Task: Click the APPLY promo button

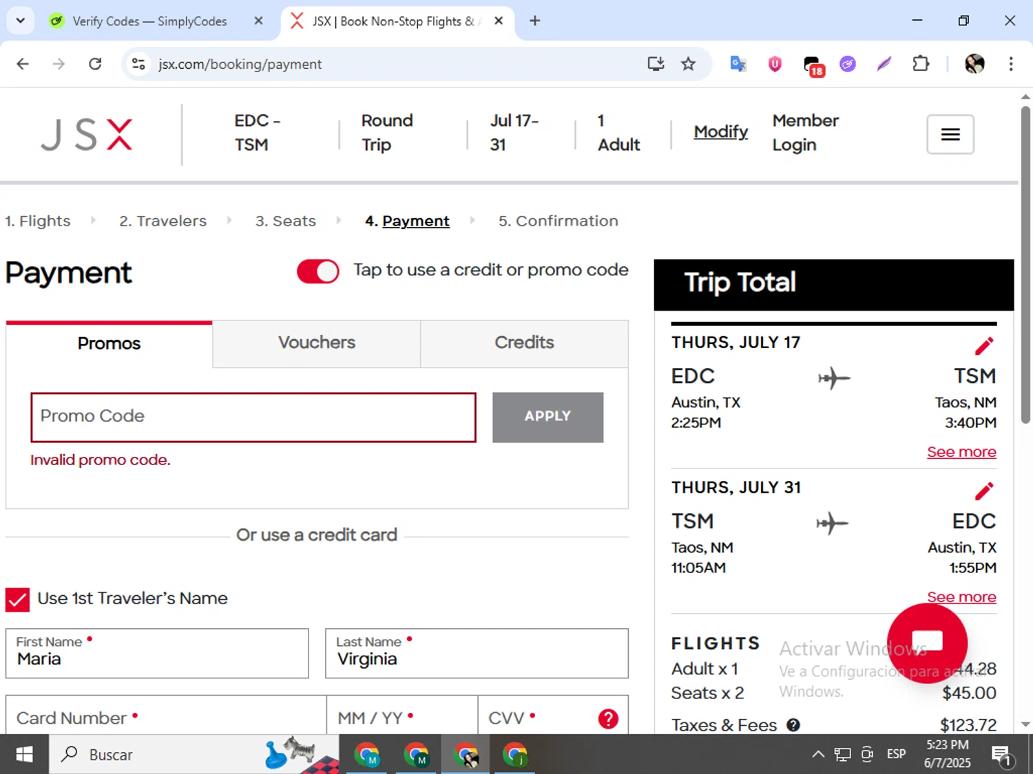Action: click(547, 417)
